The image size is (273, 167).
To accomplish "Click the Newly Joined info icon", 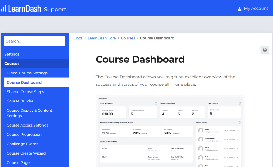I will (x=240, y=122).
